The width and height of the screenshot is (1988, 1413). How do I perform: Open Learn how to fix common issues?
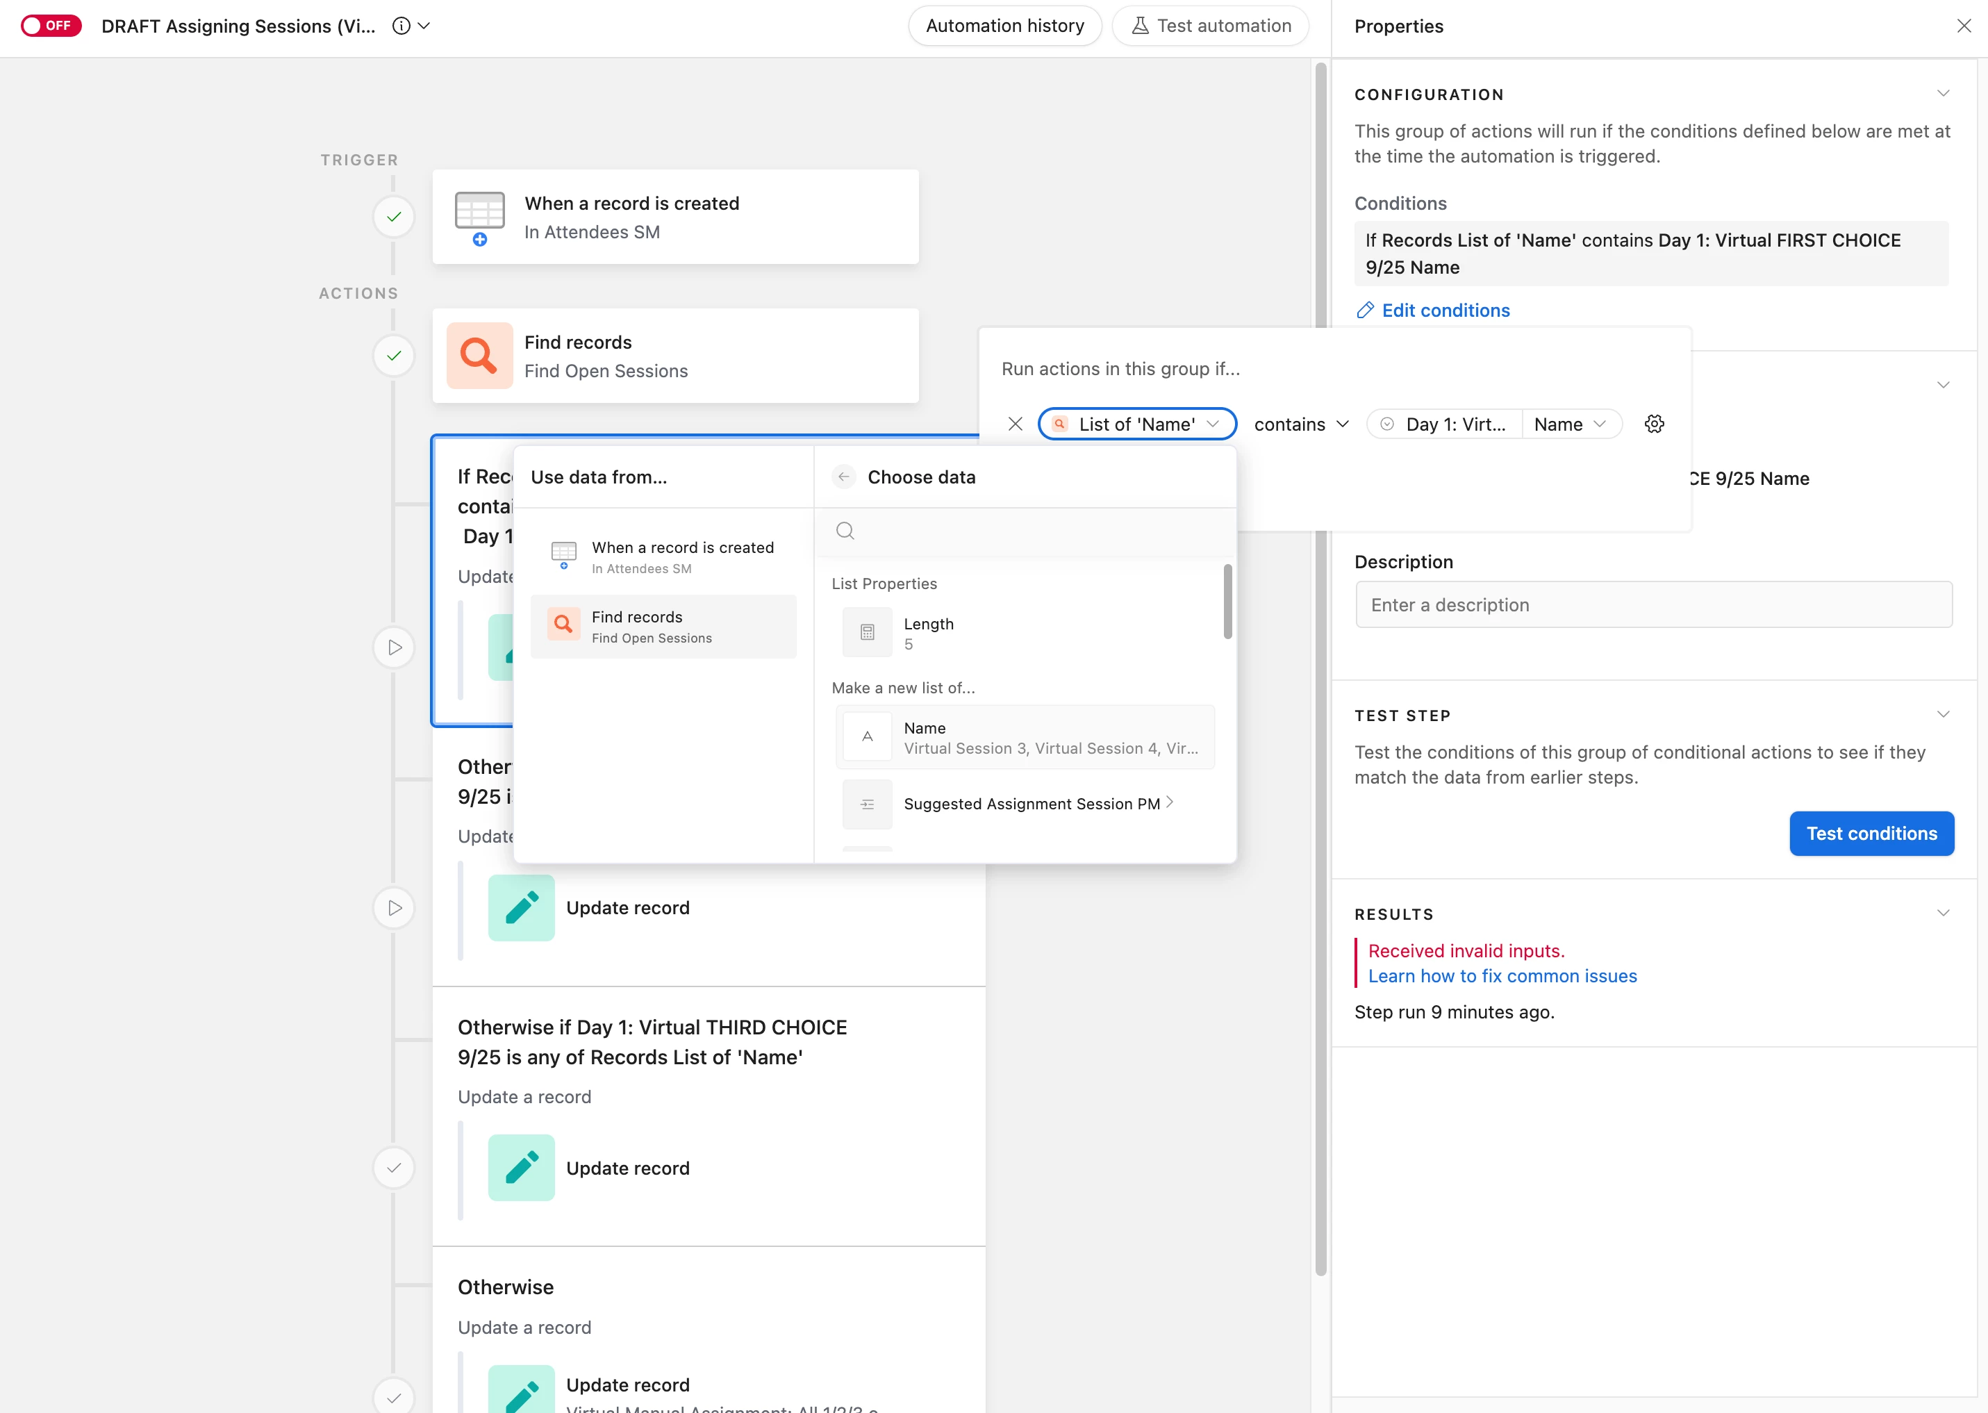click(1502, 976)
